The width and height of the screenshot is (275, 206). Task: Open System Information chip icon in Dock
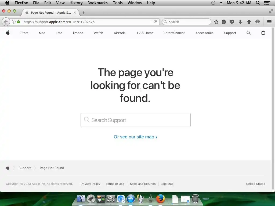[151, 199]
